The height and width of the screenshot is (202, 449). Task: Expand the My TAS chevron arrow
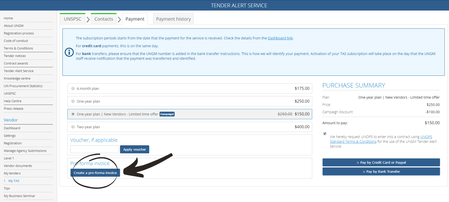[x=5, y=181]
